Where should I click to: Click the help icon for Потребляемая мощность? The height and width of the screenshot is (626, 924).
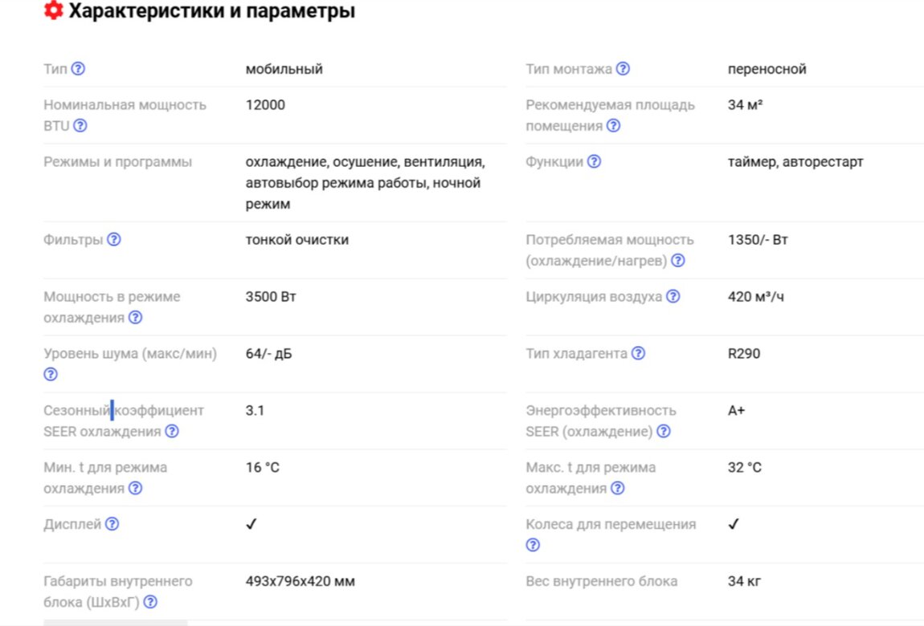point(678,260)
